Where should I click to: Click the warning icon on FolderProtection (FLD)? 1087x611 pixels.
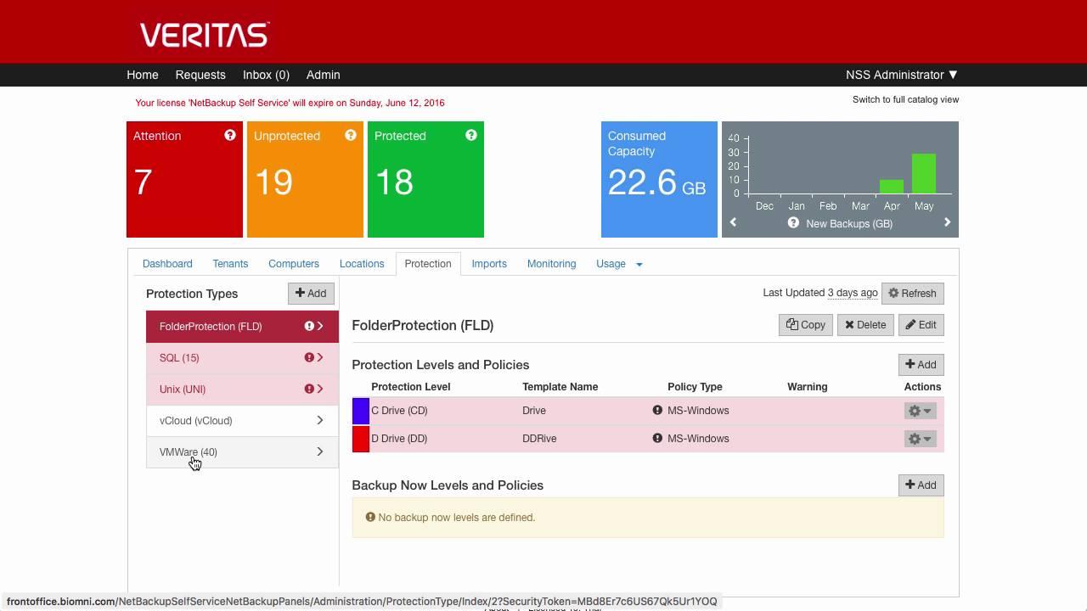pyautogui.click(x=310, y=326)
